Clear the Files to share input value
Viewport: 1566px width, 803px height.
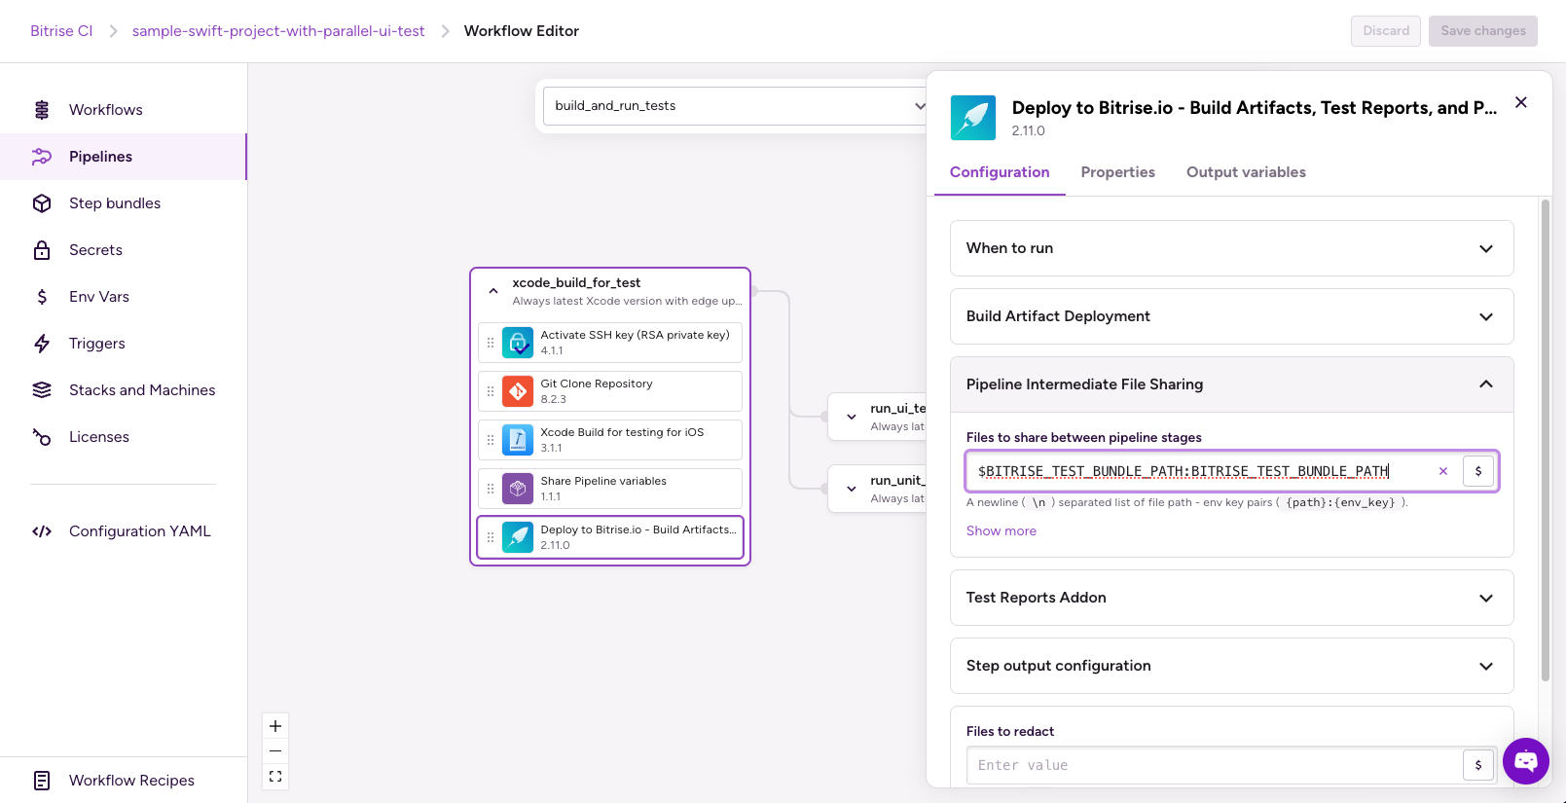[1443, 471]
